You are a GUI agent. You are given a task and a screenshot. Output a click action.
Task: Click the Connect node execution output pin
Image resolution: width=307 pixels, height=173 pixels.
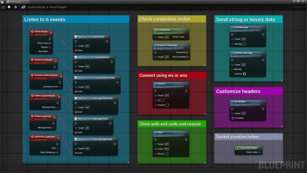pos(186,91)
